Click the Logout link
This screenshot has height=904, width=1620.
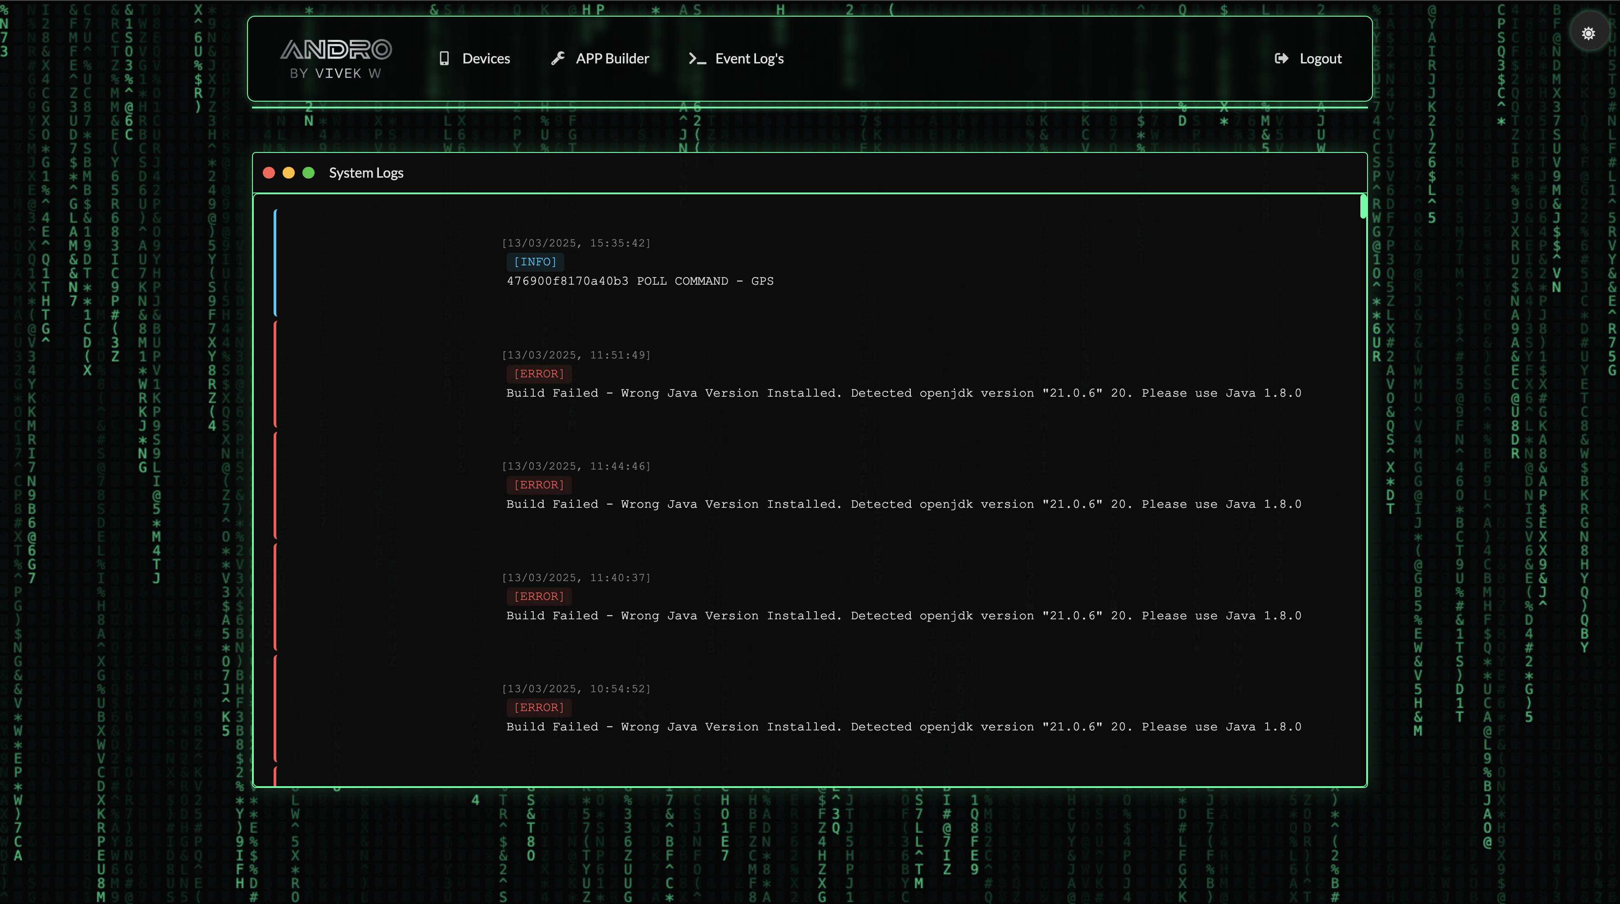click(1320, 58)
